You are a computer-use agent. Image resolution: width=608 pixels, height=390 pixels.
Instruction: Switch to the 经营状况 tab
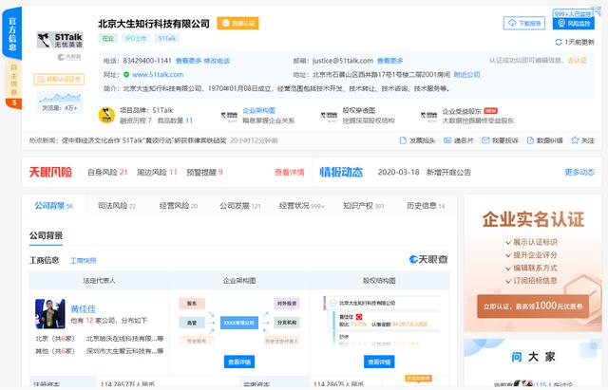[301, 206]
